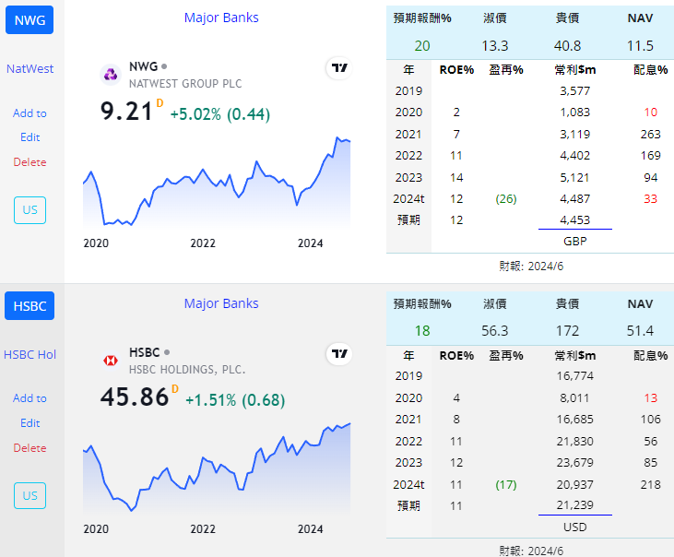Click HSBC 2020 dividend payout 13
This screenshot has height=557, width=674.
(x=650, y=398)
